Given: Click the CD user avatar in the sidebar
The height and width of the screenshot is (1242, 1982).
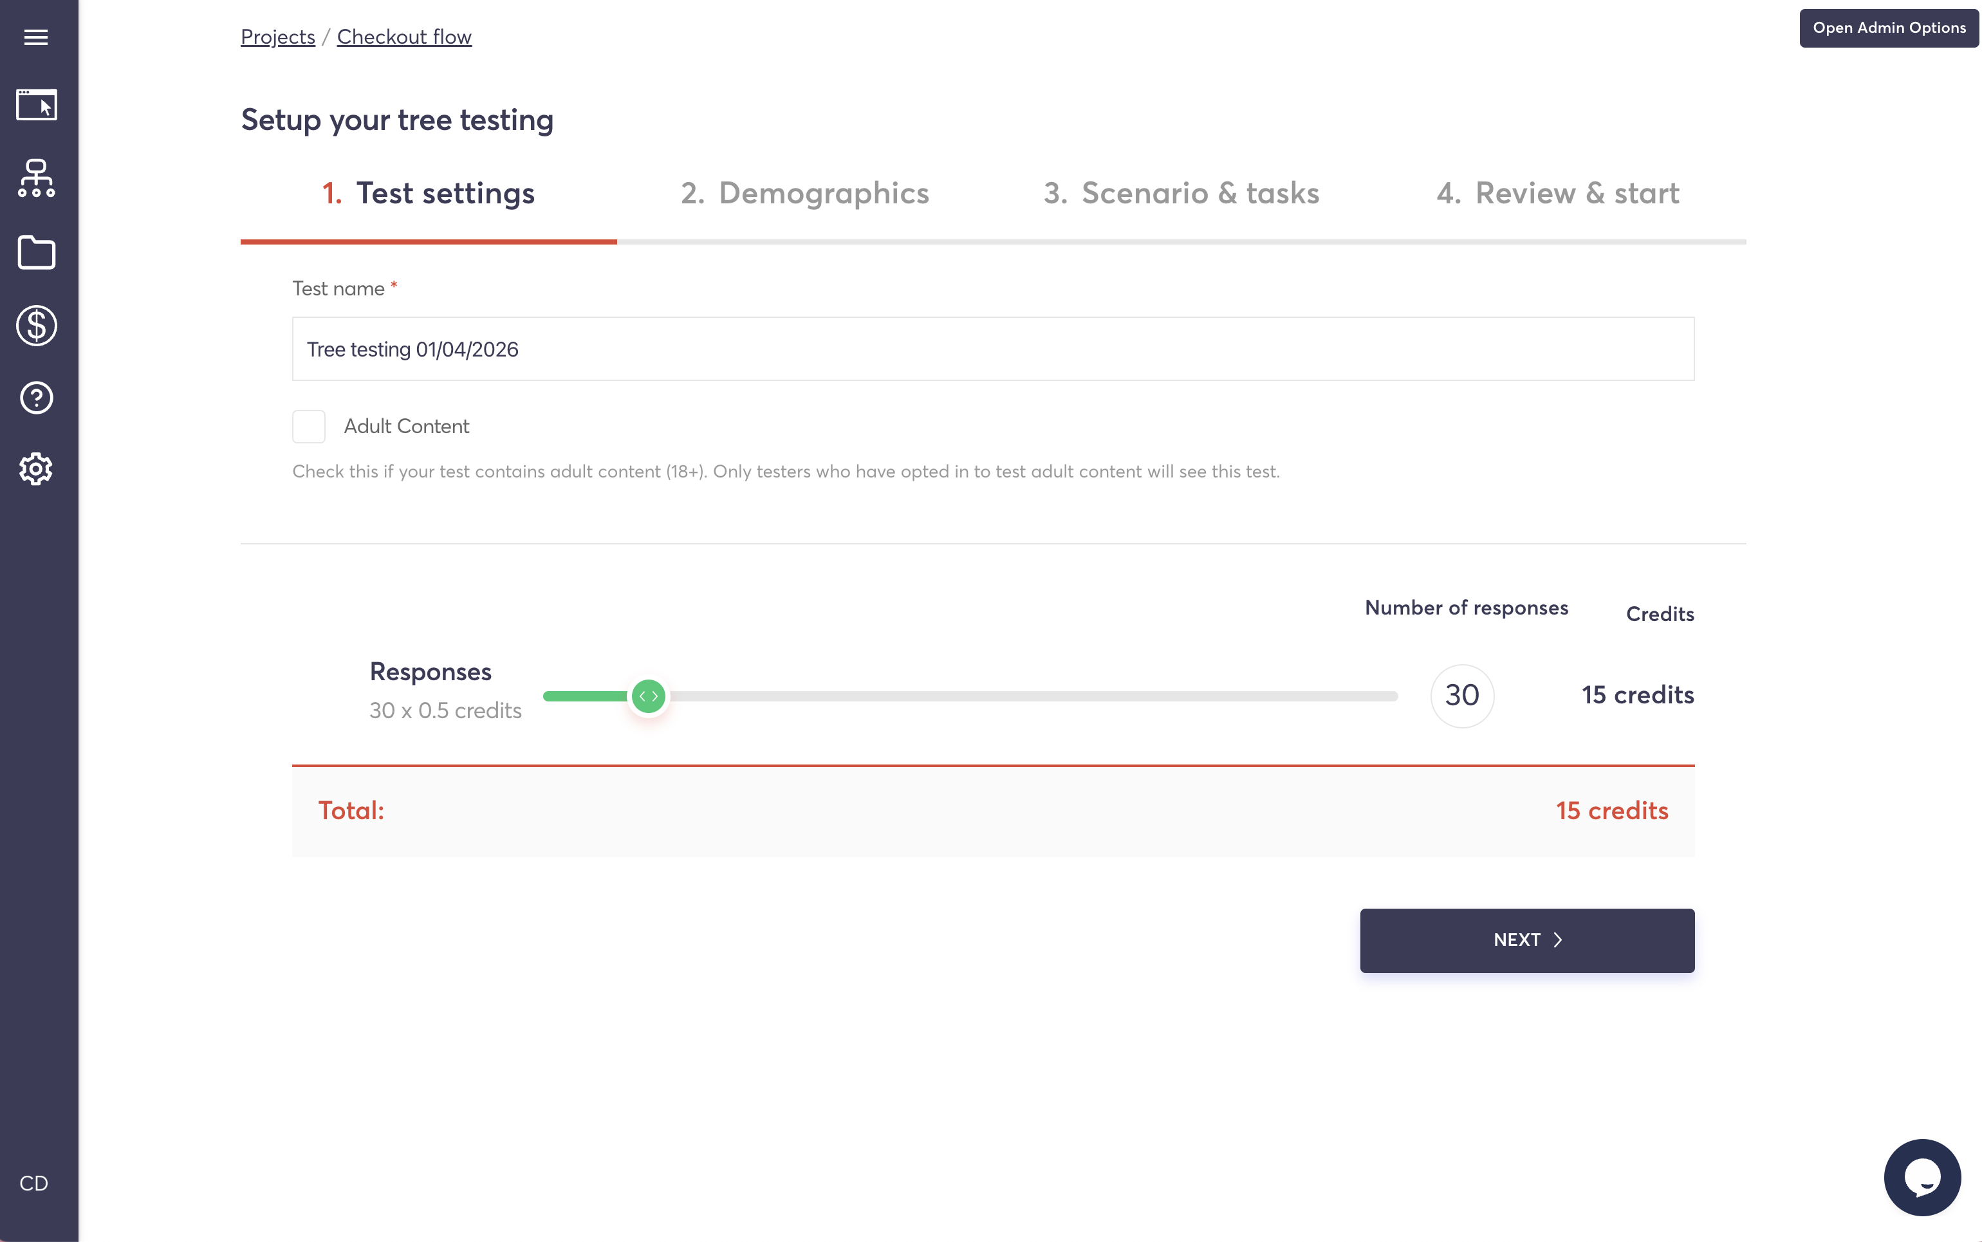Looking at the screenshot, I should (x=36, y=1183).
